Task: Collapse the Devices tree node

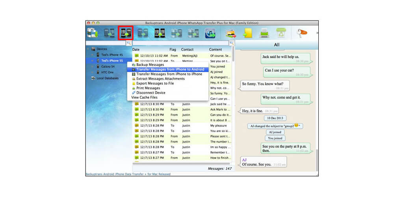Action: (x=88, y=49)
